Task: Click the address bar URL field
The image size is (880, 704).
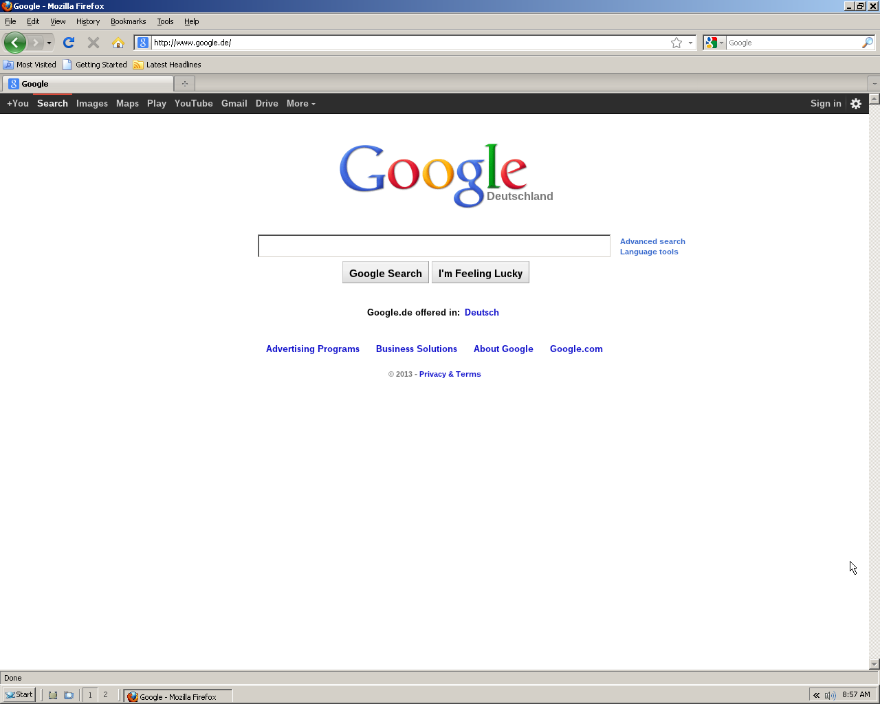Action: click(409, 43)
